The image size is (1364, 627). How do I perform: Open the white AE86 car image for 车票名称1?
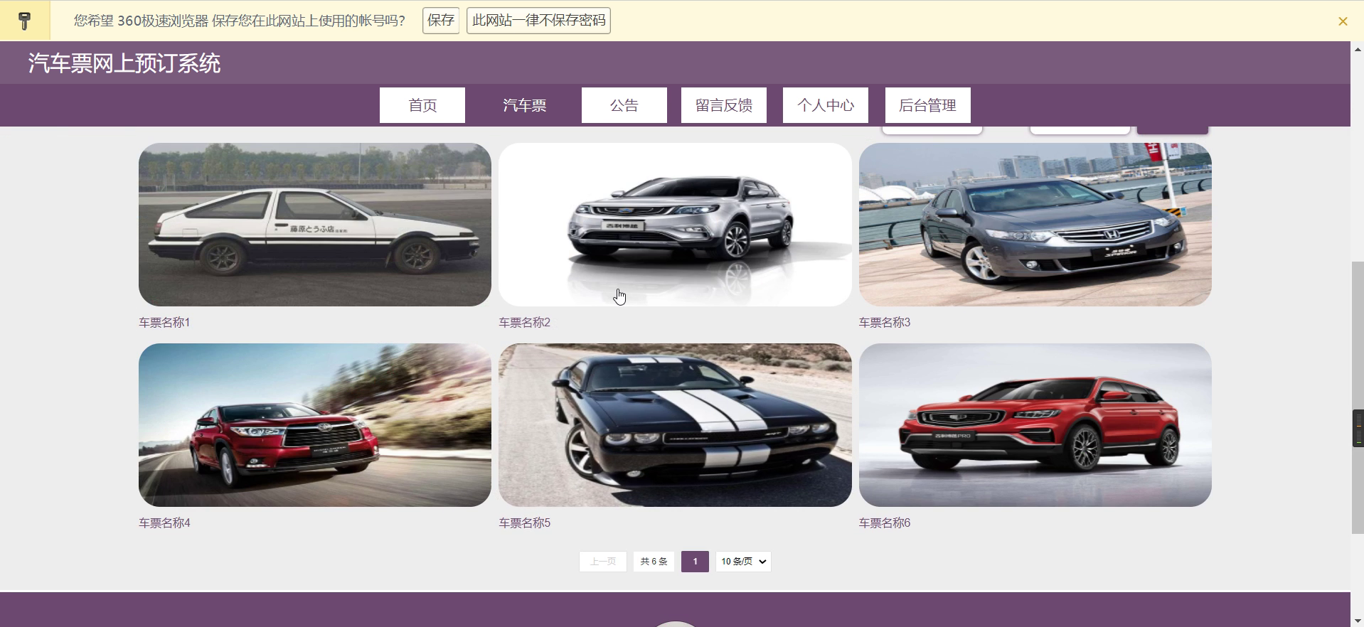[x=315, y=225]
